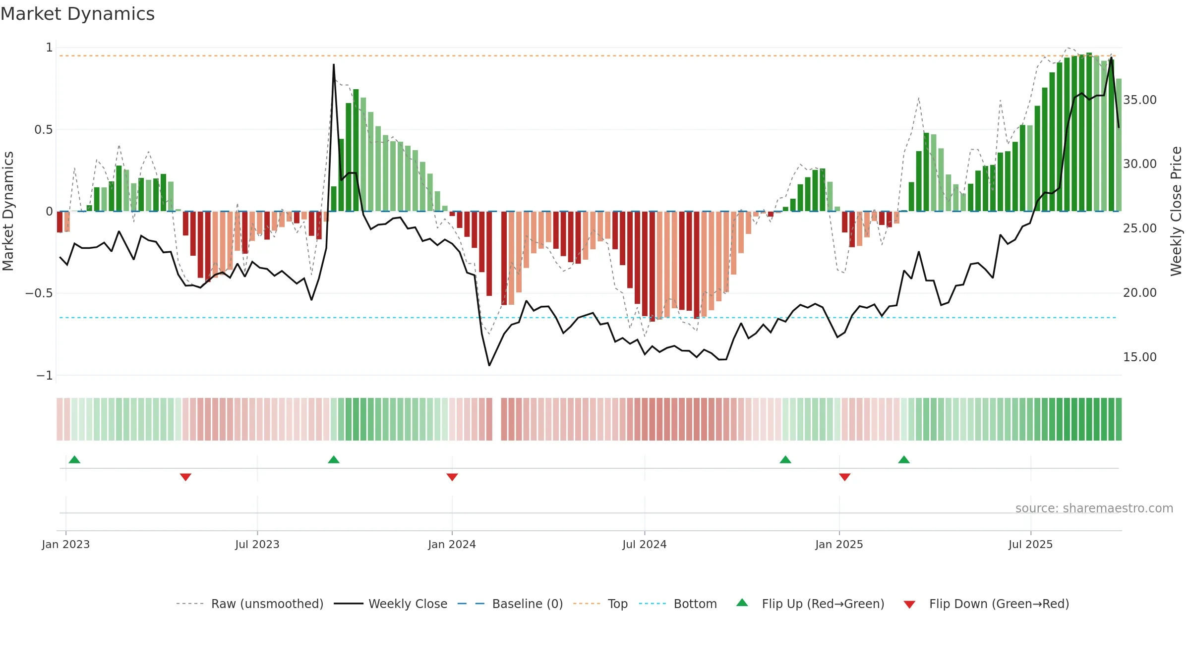The height and width of the screenshot is (669, 1190).
Task: Click the Weekly Close Price axis title
Action: point(1176,211)
